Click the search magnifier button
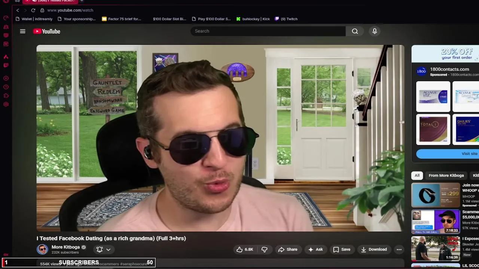 coord(355,31)
